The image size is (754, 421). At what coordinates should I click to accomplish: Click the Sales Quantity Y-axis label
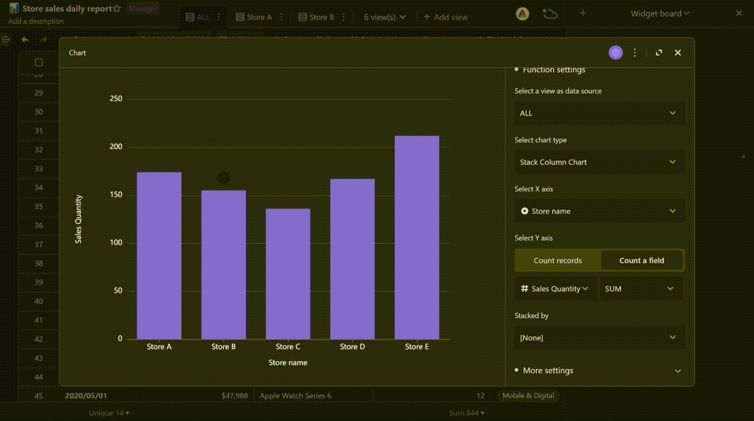(78, 219)
